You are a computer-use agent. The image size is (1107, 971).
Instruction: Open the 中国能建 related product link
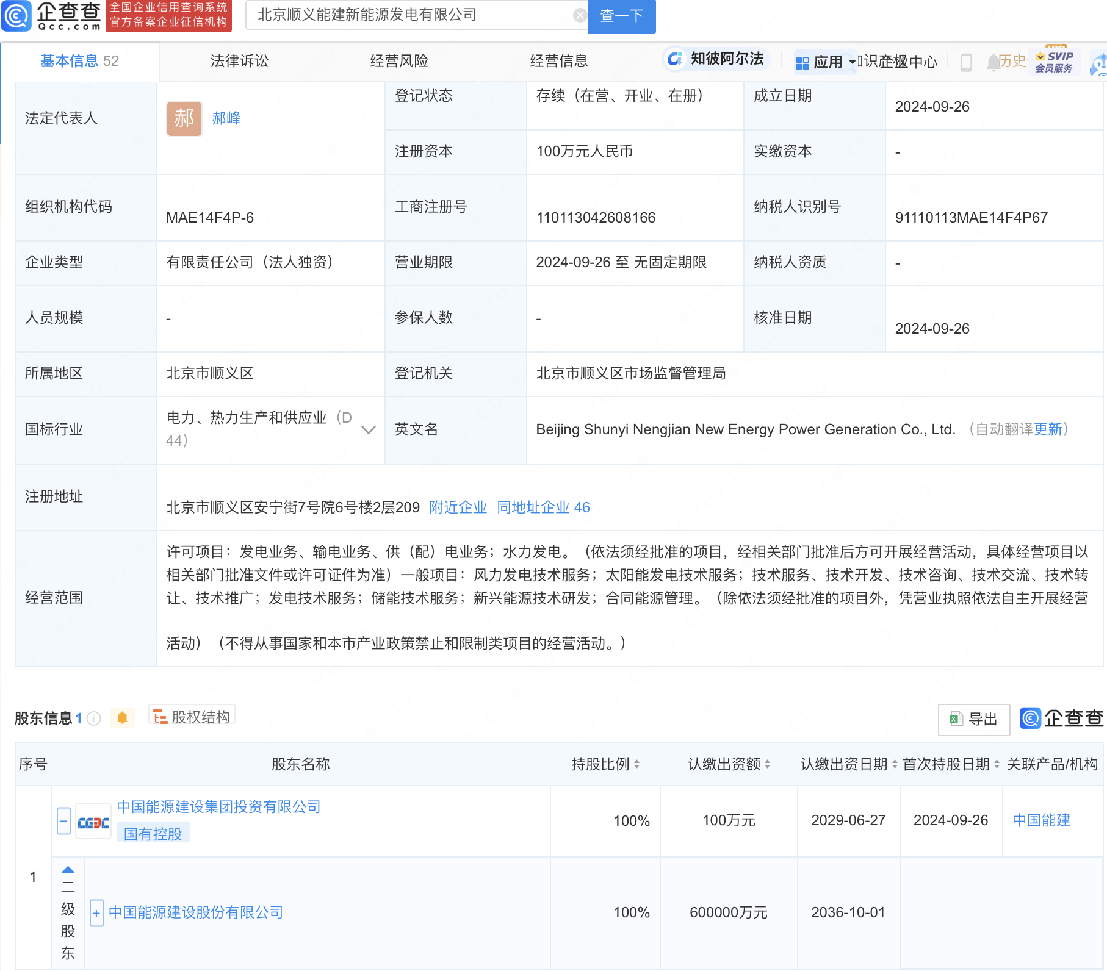pos(1042,820)
